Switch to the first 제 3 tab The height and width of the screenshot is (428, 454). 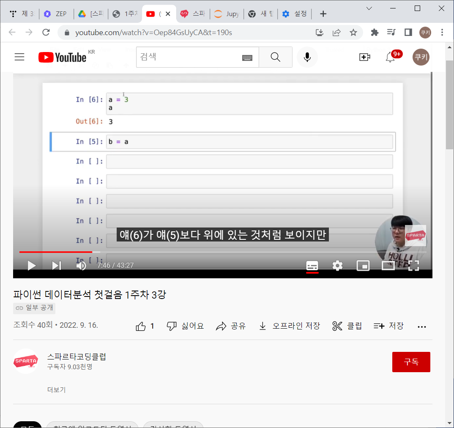(22, 14)
